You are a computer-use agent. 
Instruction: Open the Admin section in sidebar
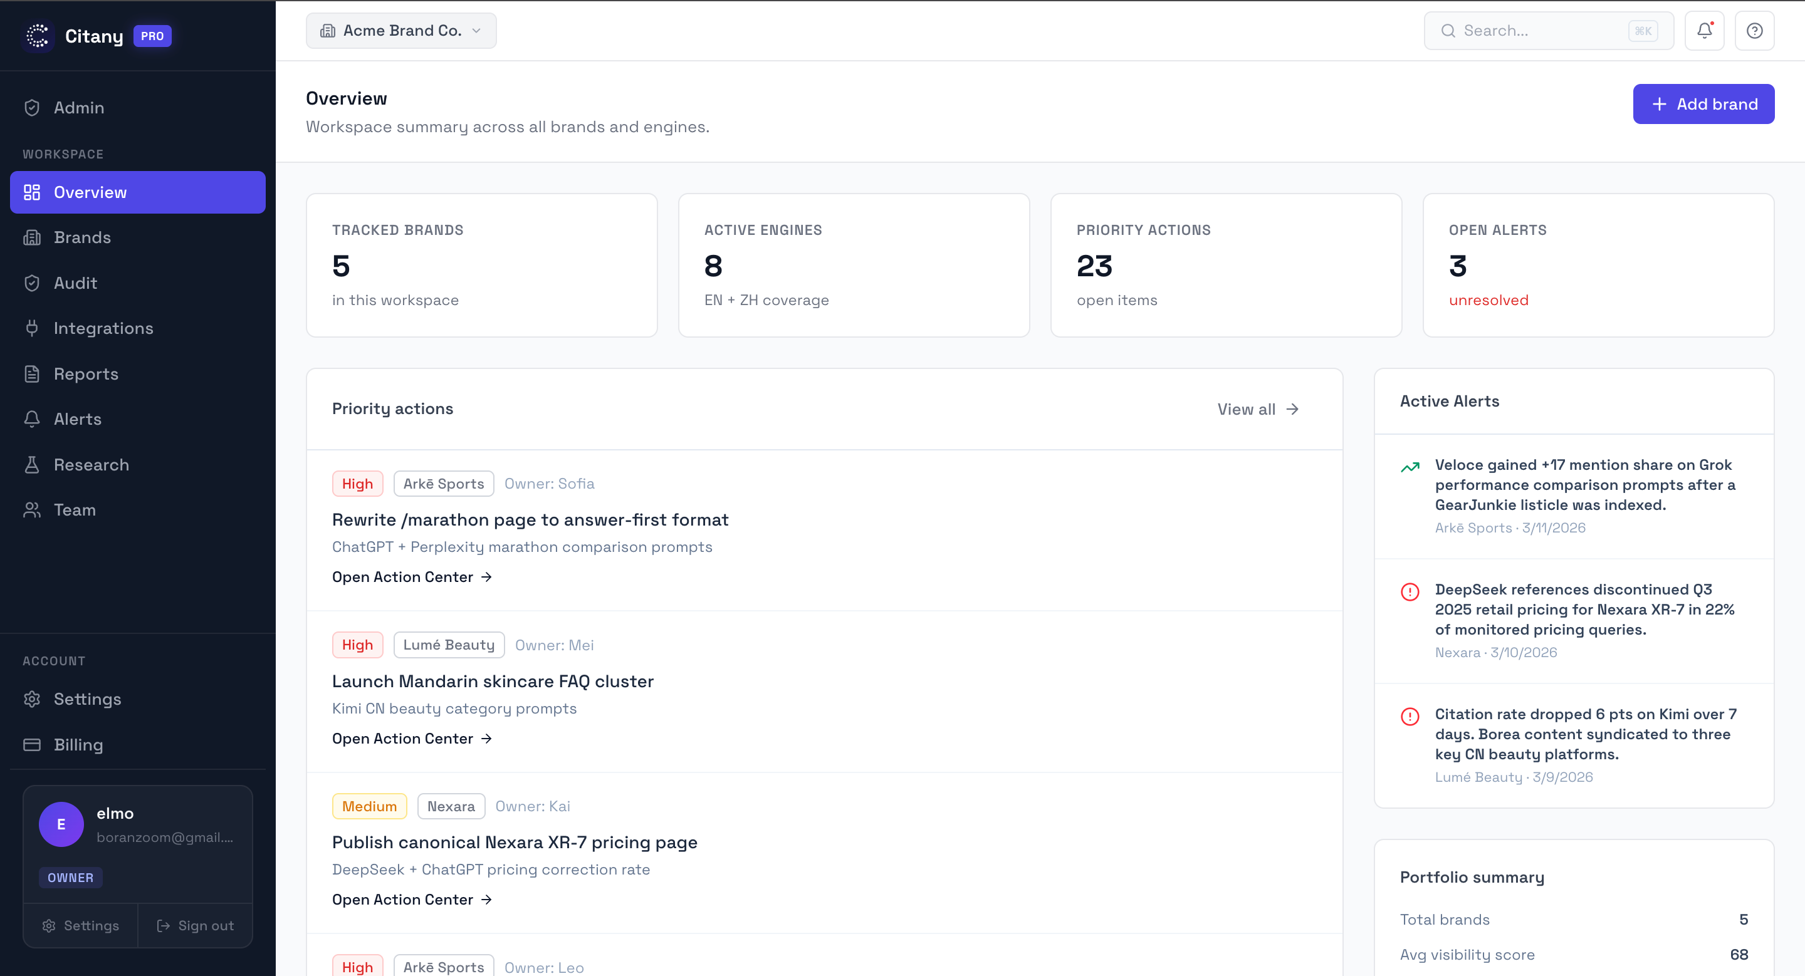78,107
